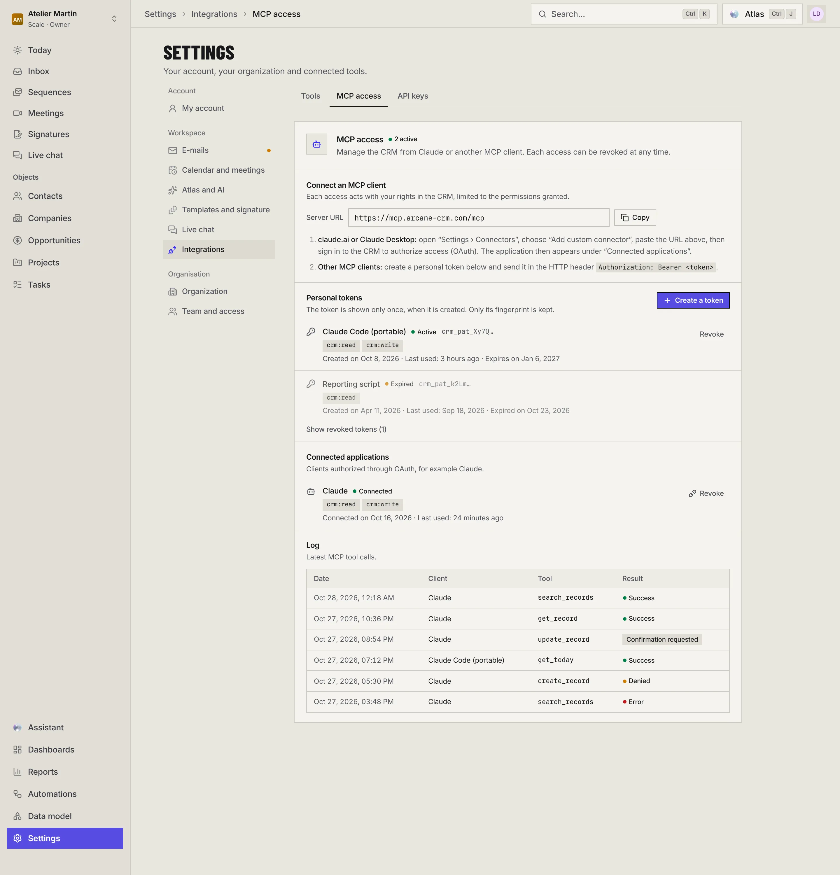Select the MCP access tab
This screenshot has height=875, width=840.
(x=359, y=96)
